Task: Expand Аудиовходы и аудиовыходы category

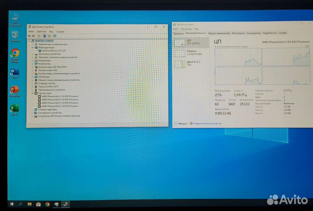Action: pyautogui.click(x=33, y=44)
